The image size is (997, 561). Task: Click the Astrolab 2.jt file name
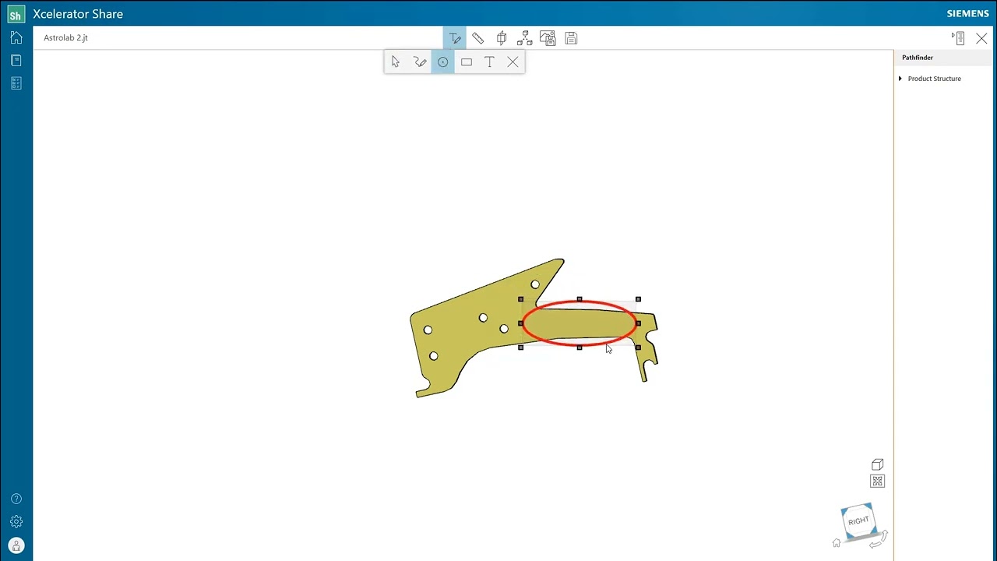(x=65, y=37)
